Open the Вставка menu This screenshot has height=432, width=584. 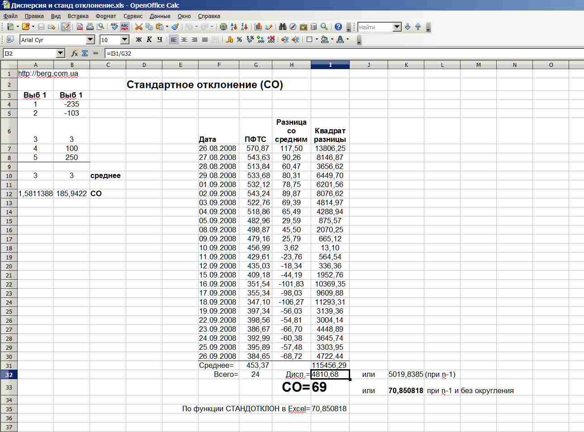point(78,16)
